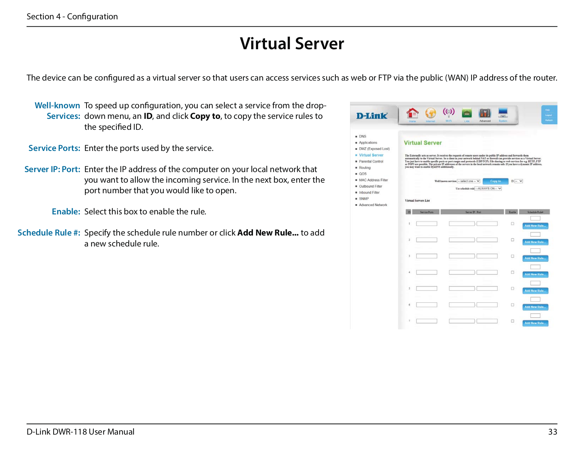Select Parental Control menu item
Screen dimensions: 584x451
coord(371,162)
